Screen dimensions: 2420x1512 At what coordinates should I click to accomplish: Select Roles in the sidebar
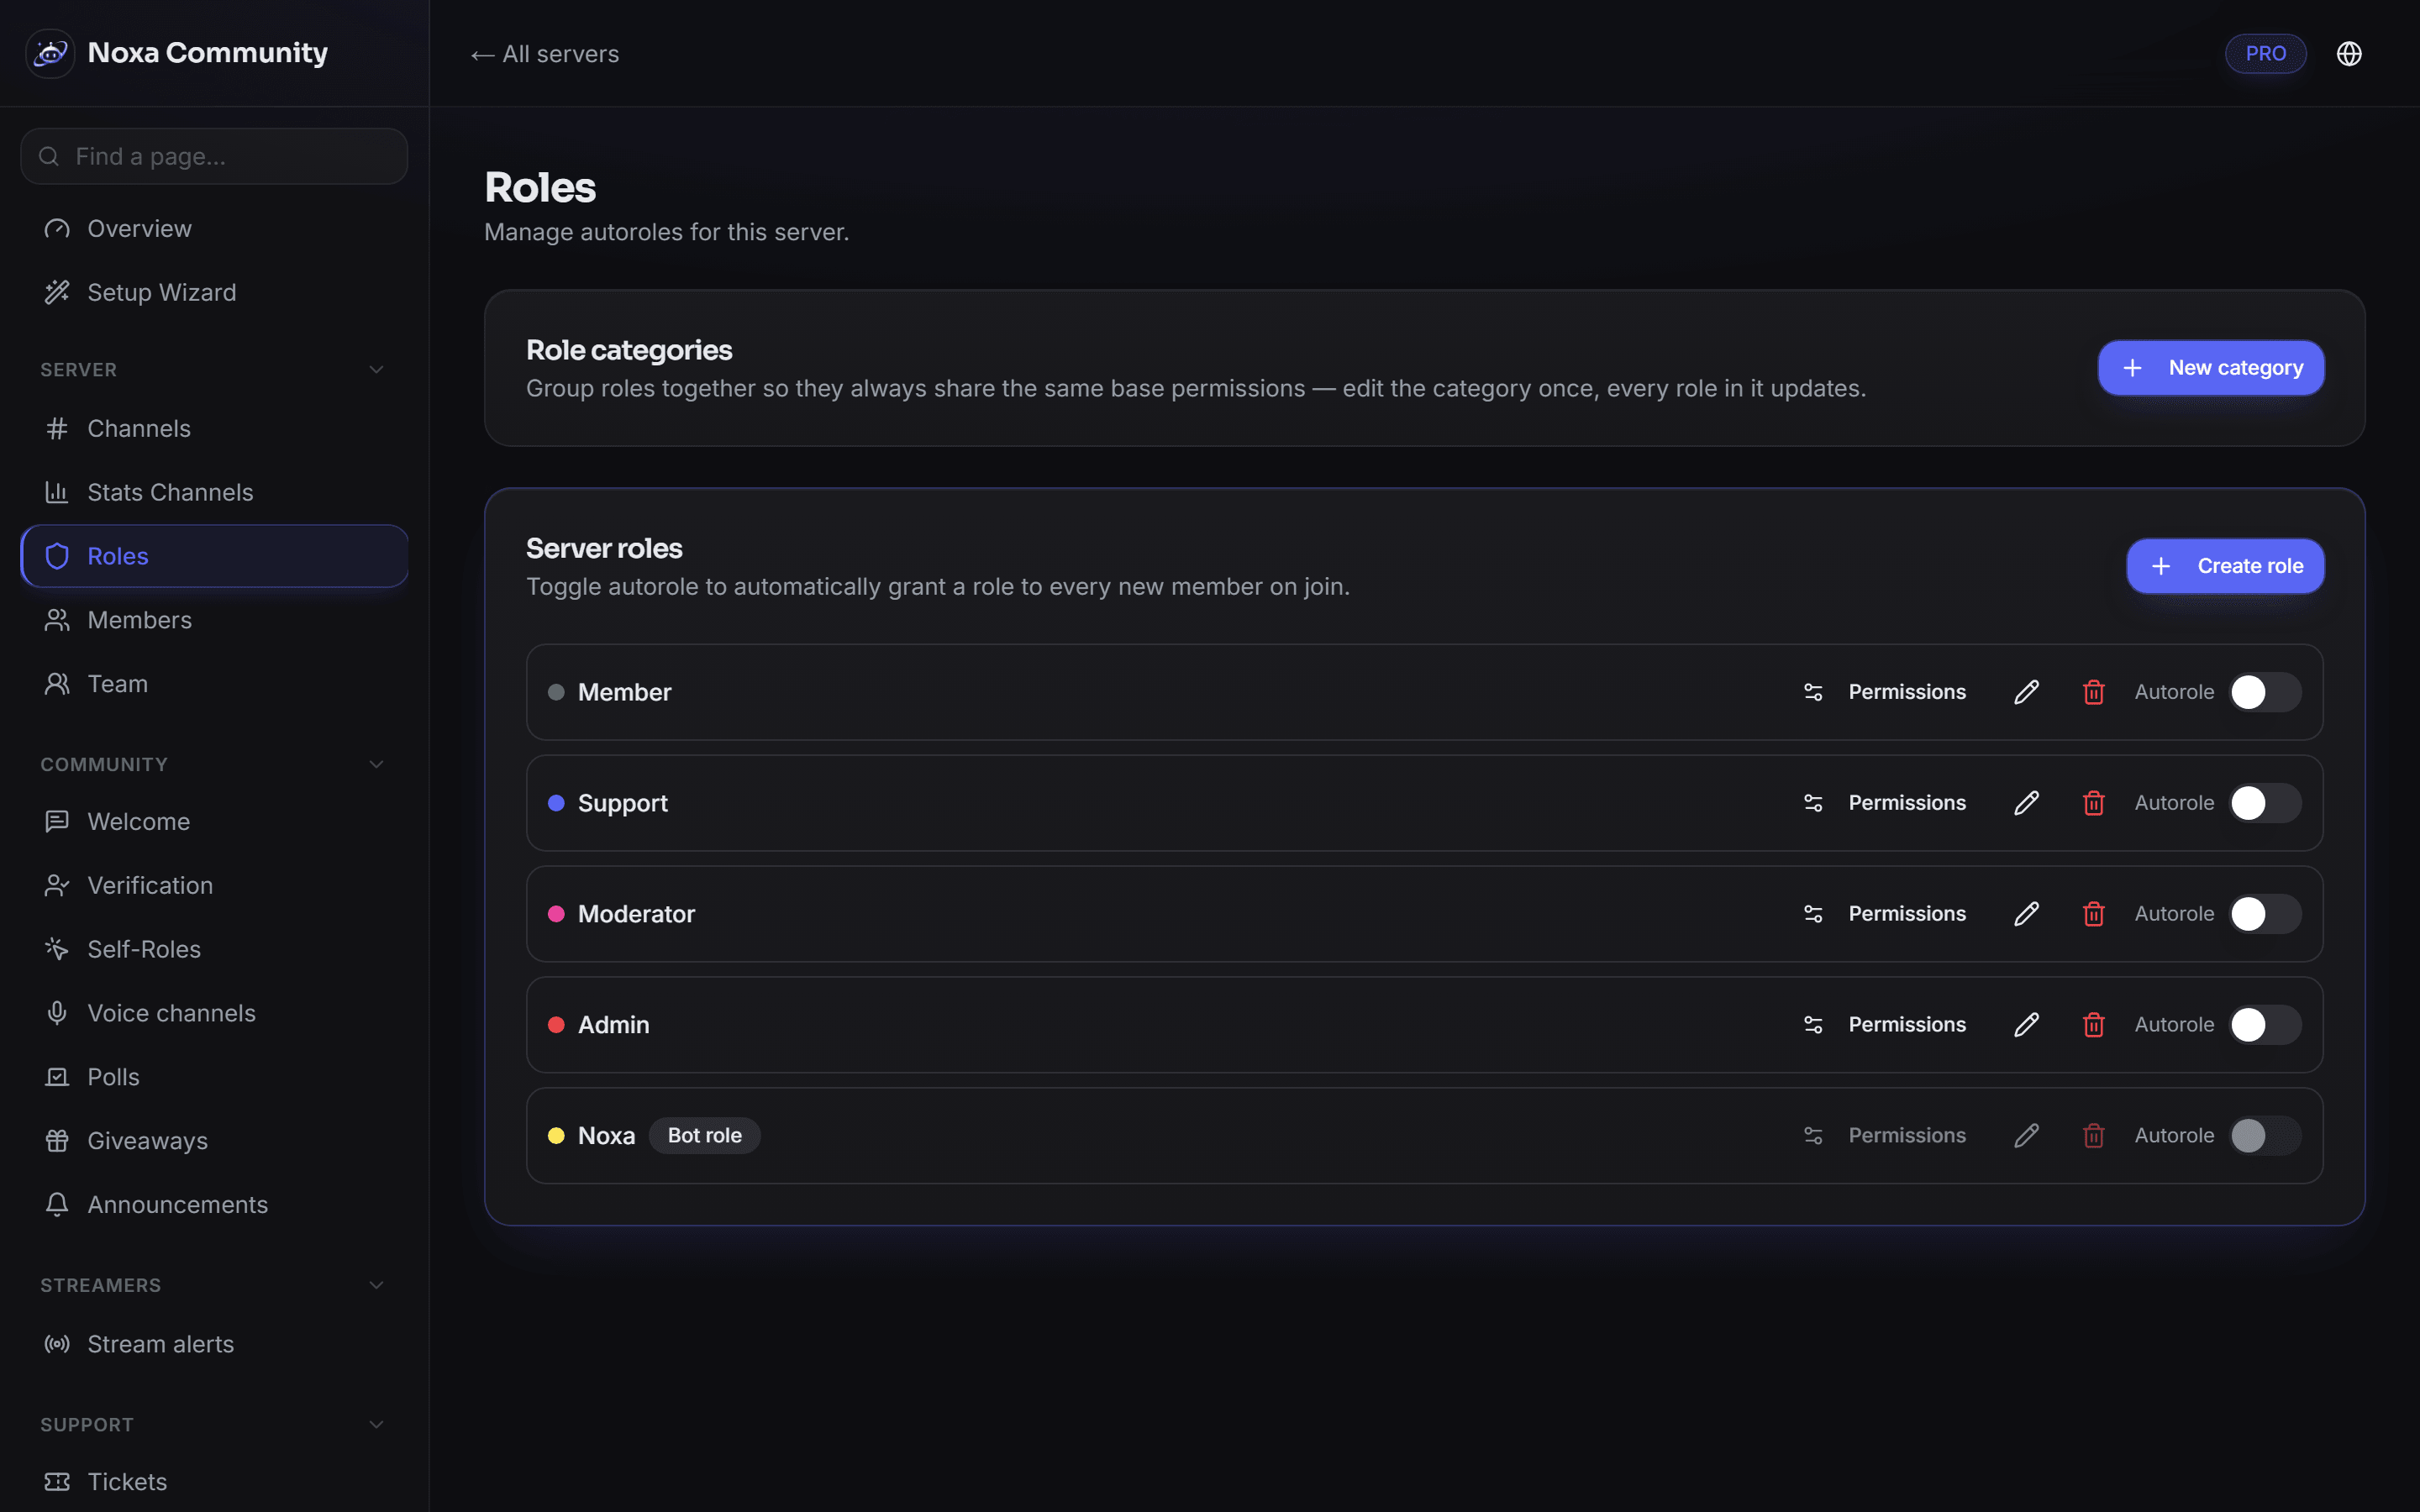coord(214,556)
